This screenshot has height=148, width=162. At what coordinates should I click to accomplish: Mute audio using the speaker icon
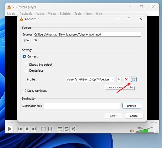pos(132,131)
